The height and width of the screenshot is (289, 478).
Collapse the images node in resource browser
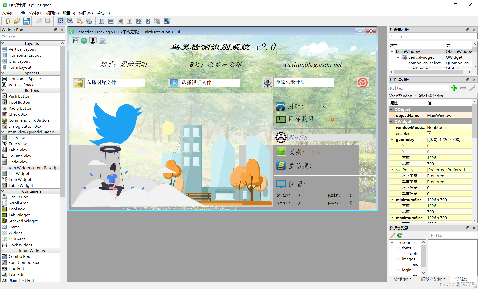pos(398,259)
